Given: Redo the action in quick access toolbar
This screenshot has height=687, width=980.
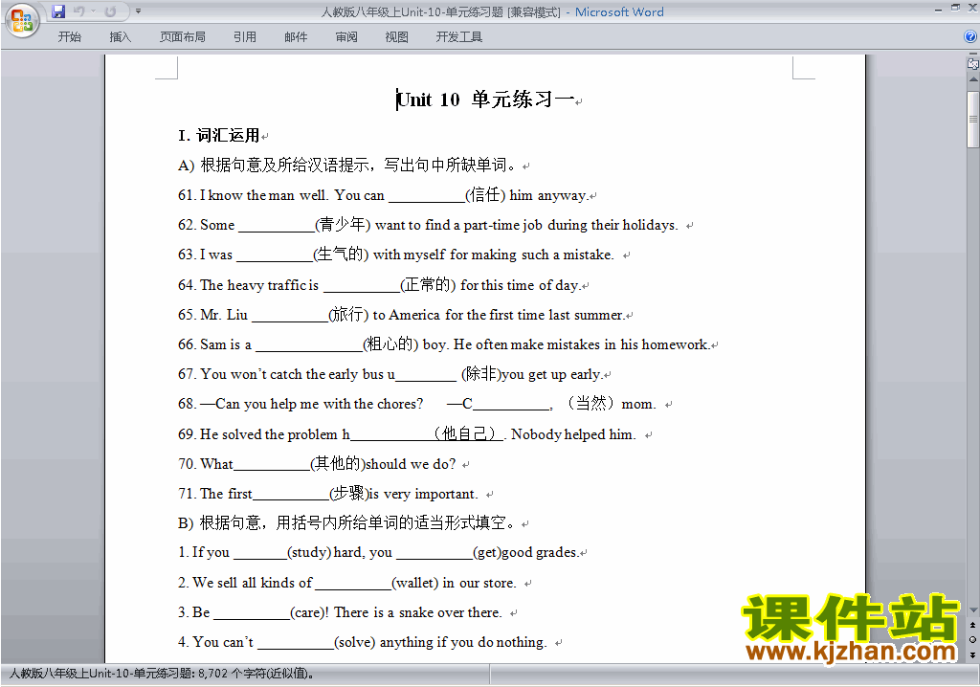Looking at the screenshot, I should click(111, 11).
